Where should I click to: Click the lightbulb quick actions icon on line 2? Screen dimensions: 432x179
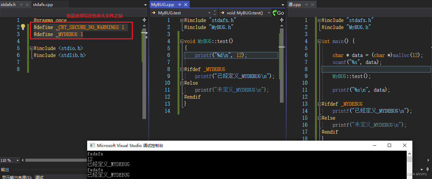(x=23, y=27)
